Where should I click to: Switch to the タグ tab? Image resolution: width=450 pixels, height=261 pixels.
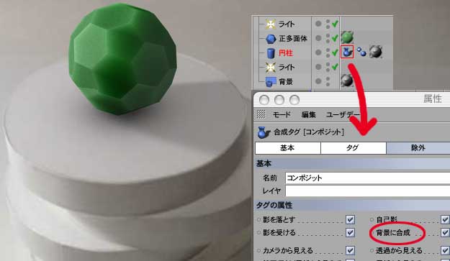353,148
